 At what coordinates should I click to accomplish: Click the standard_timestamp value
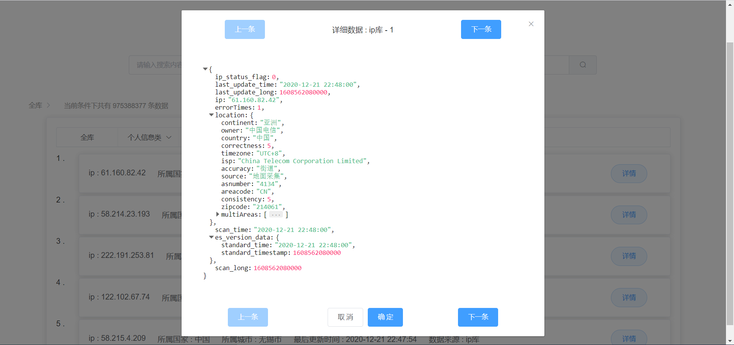point(317,253)
